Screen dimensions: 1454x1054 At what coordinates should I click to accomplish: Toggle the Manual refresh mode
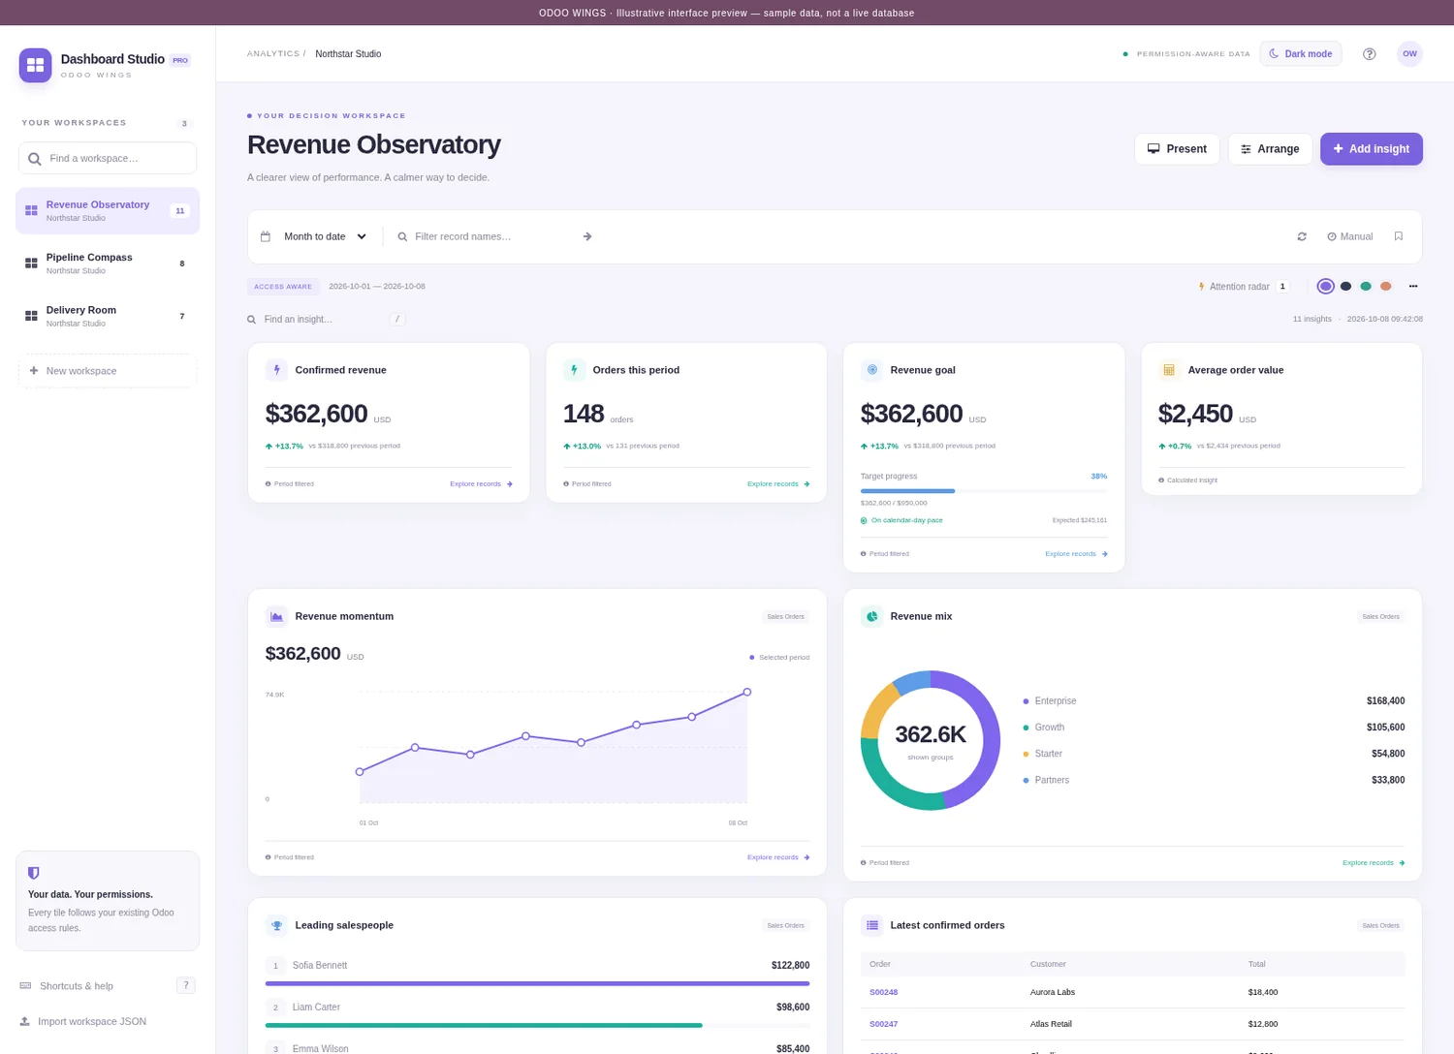(1350, 236)
